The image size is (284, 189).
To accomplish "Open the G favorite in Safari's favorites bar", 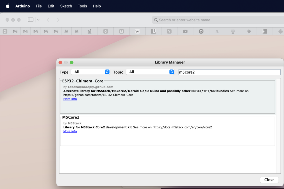I will click(x=106, y=32).
